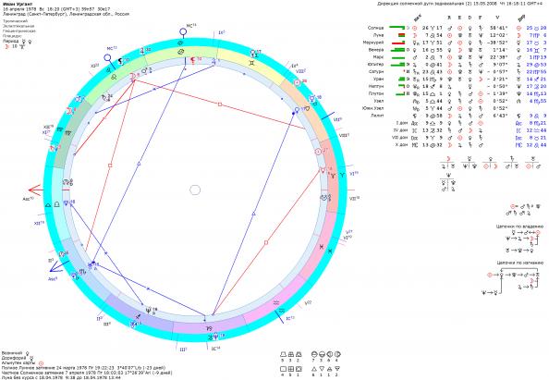Click the Aquarius glyph in the magenta sector
The image size is (549, 380).
point(276,301)
